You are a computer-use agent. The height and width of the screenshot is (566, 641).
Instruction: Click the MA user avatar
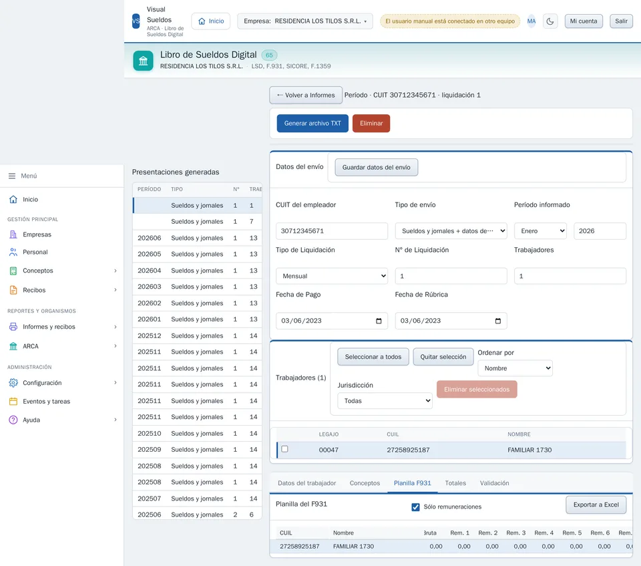point(531,21)
